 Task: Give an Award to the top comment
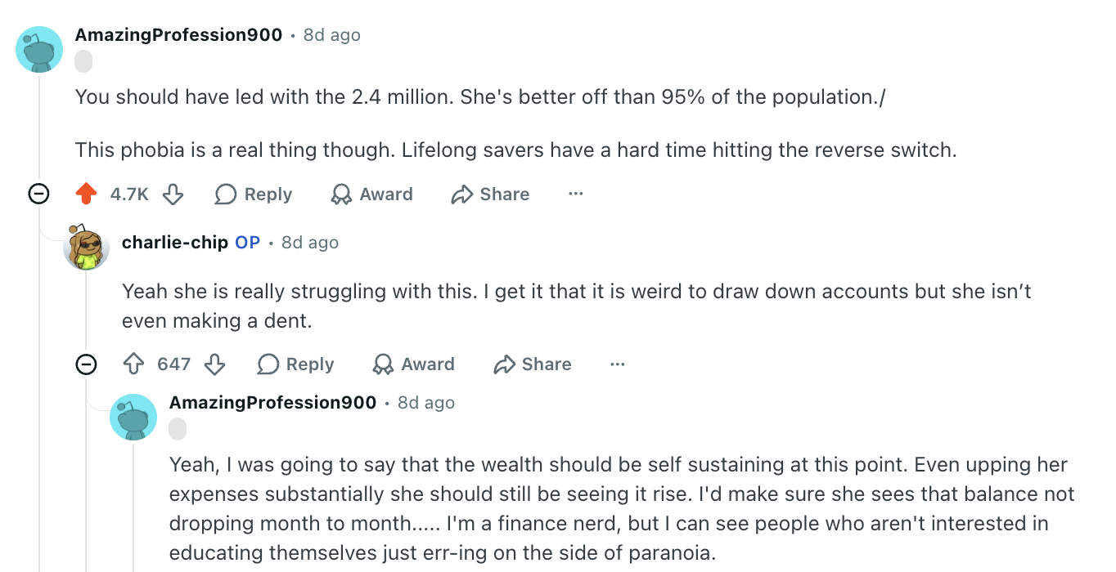tap(371, 194)
